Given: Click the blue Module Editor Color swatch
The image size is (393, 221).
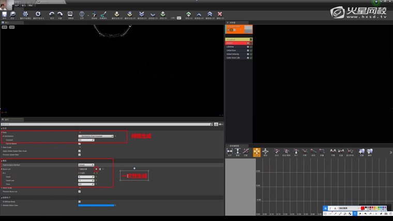Looking at the screenshot, I should (96, 205).
